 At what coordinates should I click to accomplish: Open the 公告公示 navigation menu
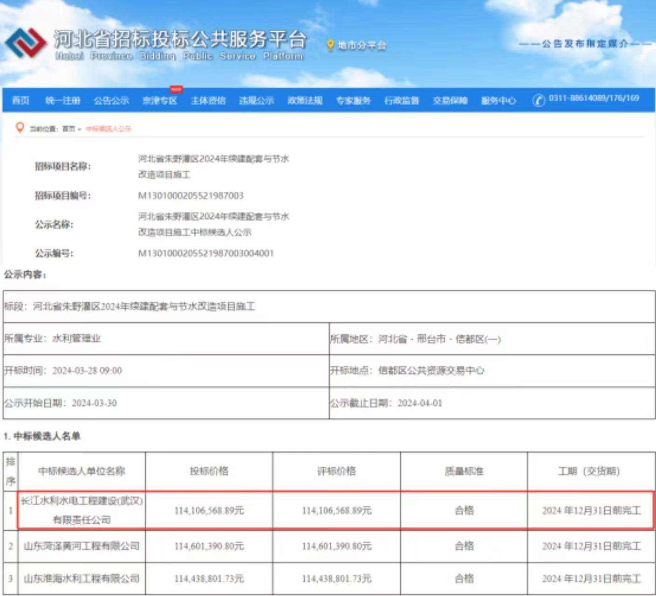[111, 100]
